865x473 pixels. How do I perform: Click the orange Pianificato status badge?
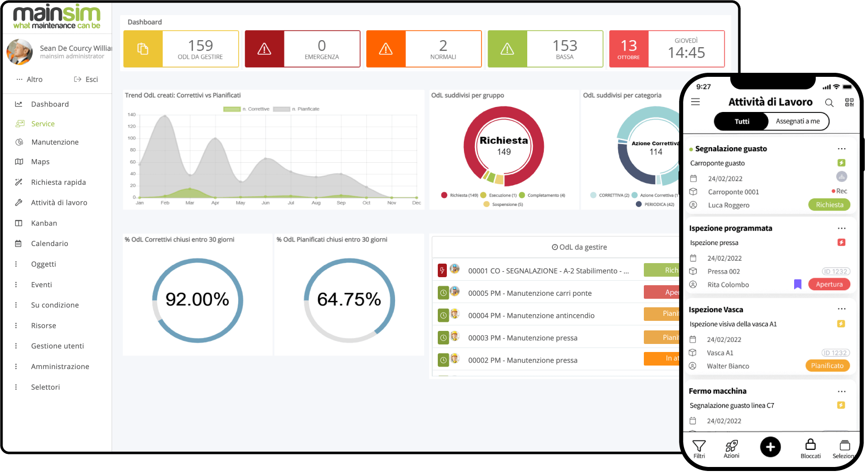click(827, 366)
